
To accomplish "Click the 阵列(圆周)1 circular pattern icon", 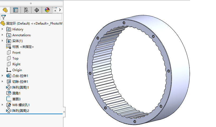I will click(x=8, y=87).
